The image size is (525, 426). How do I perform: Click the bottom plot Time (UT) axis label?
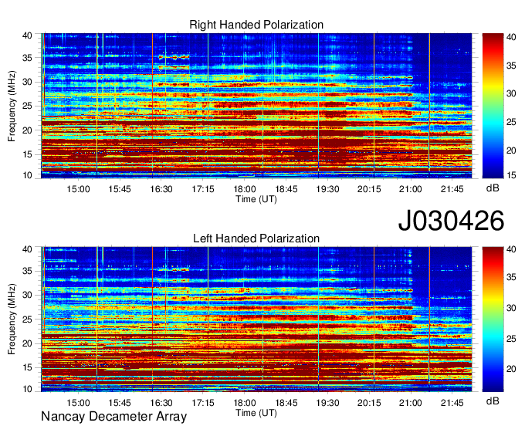click(x=256, y=413)
